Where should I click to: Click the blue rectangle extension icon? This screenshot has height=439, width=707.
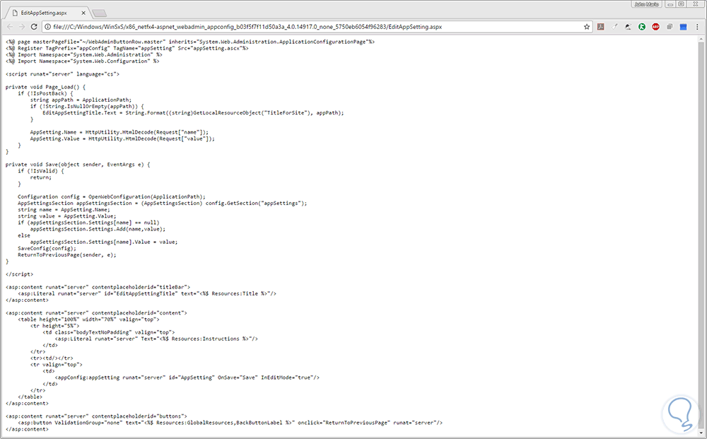tap(683, 27)
